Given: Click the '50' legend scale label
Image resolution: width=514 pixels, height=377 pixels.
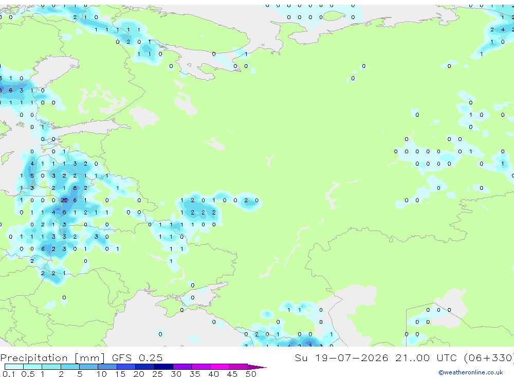Looking at the screenshot, I should [x=251, y=374].
